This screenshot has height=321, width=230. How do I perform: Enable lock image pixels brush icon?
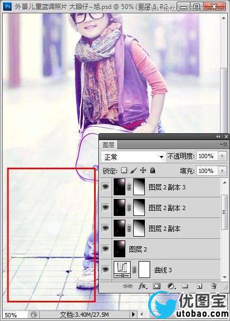tap(134, 170)
